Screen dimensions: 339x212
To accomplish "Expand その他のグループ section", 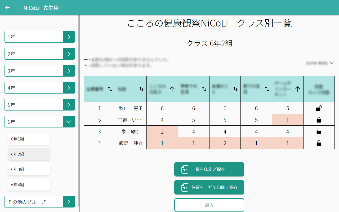I will (x=69, y=202).
